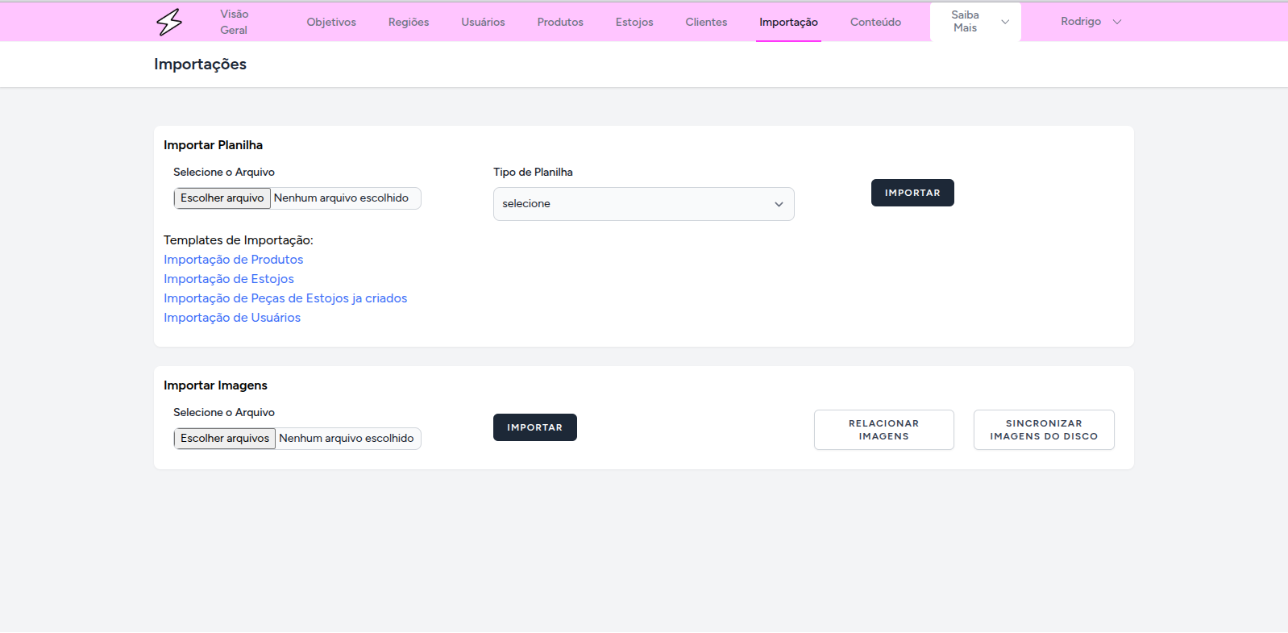
Task: Open the Conteúdo menu item
Action: (x=875, y=22)
